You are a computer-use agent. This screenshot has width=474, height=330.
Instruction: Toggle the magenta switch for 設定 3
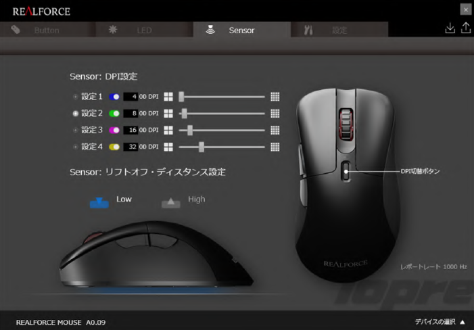tap(114, 131)
